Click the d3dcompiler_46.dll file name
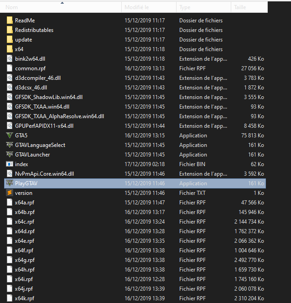291x303 pixels. 38,78
